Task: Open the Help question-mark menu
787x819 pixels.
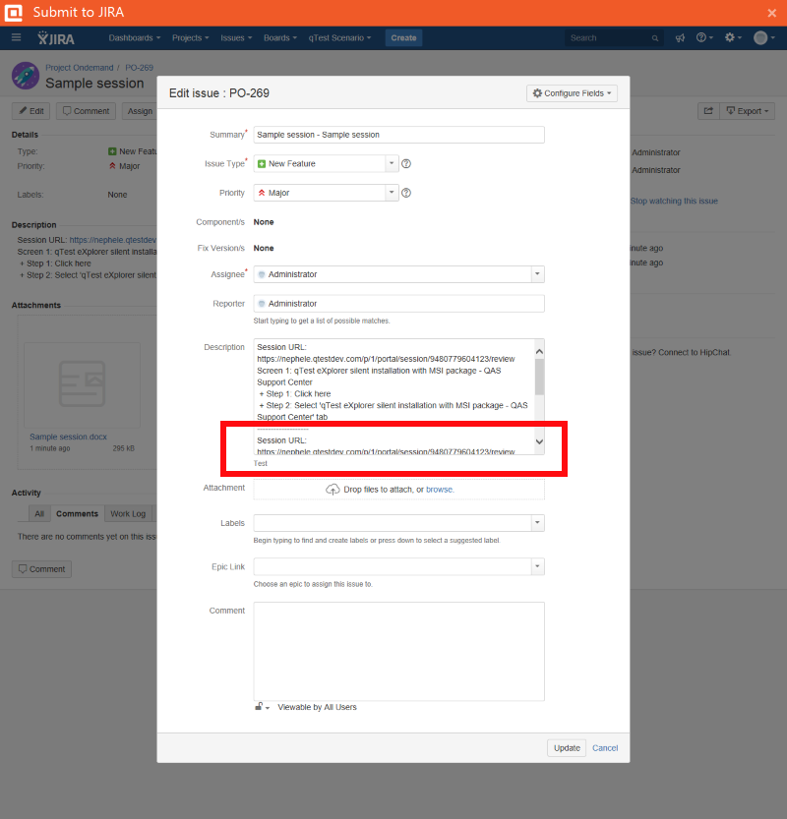Action: [704, 37]
